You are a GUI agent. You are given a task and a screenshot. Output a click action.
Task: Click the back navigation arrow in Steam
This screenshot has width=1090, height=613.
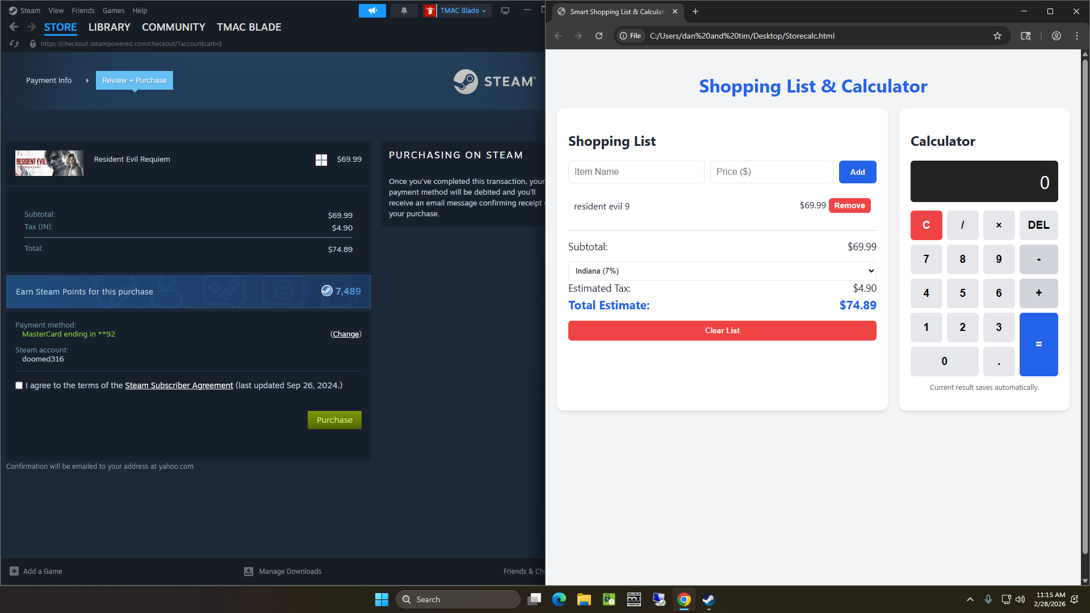click(13, 26)
